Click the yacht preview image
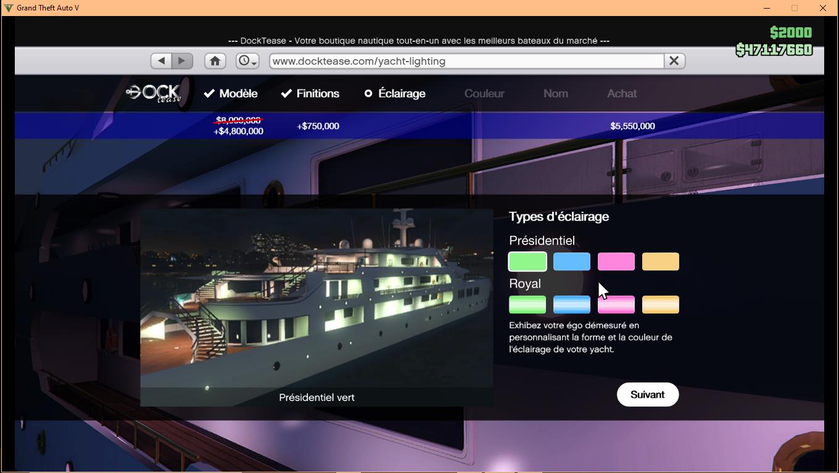Viewport: 839px width, 473px height. [316, 299]
